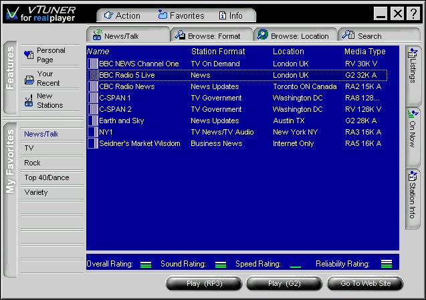Screen dimensions: 426x300
Task: Click the Reliability Rating green bars
Action: click(387, 264)
